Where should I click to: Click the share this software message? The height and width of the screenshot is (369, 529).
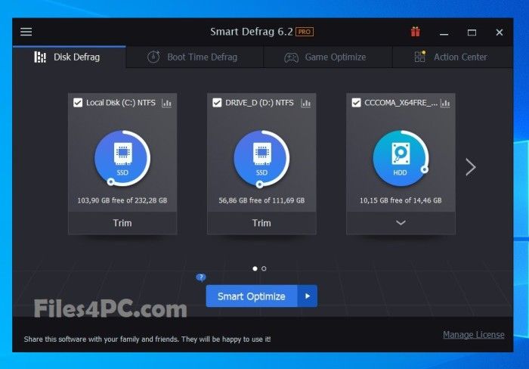tap(147, 339)
